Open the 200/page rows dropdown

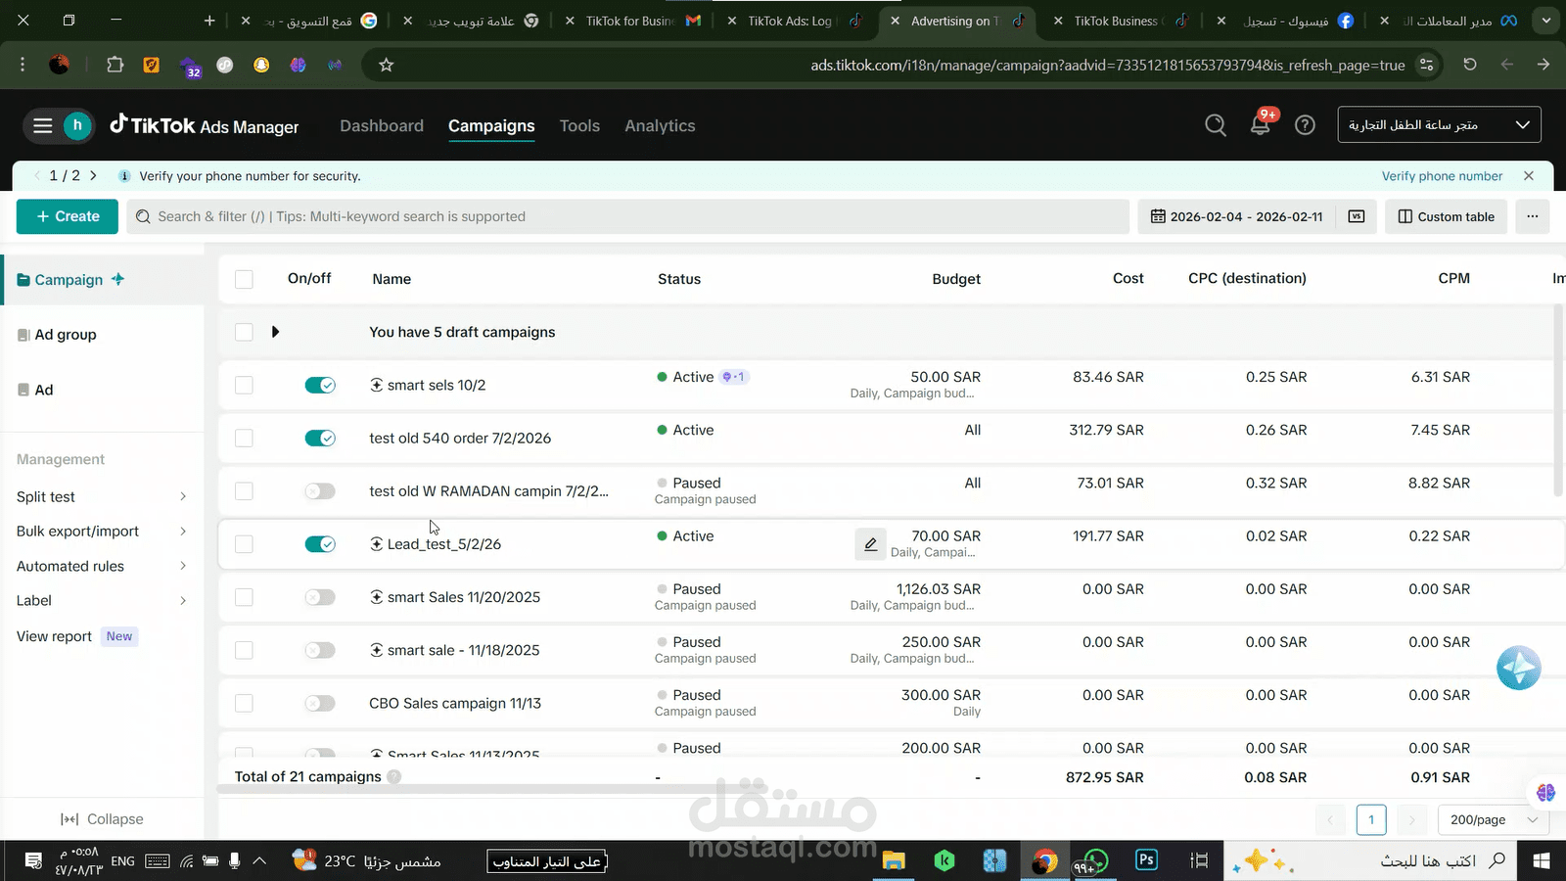[x=1494, y=820]
